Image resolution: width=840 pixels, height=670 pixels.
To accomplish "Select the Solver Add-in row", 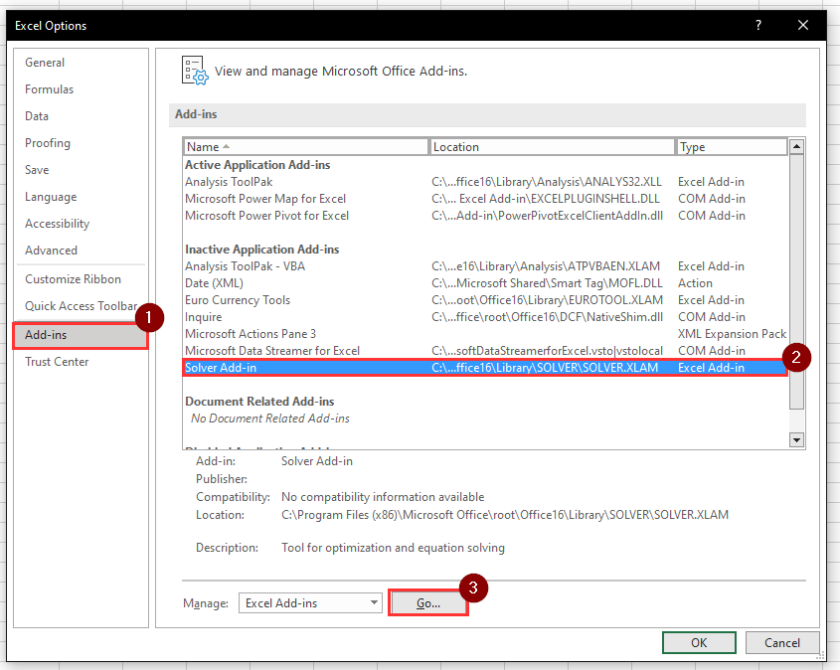I will pos(485,368).
